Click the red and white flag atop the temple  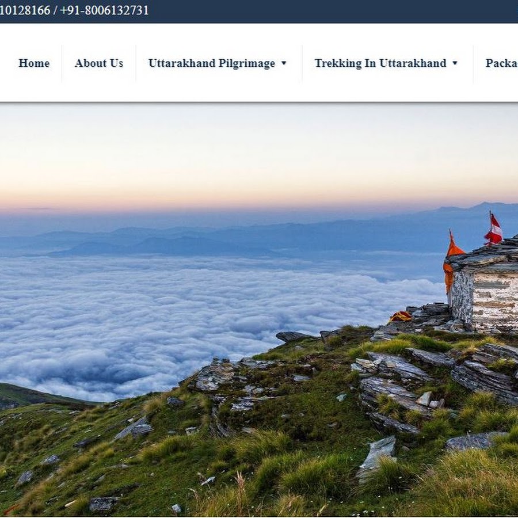494,229
